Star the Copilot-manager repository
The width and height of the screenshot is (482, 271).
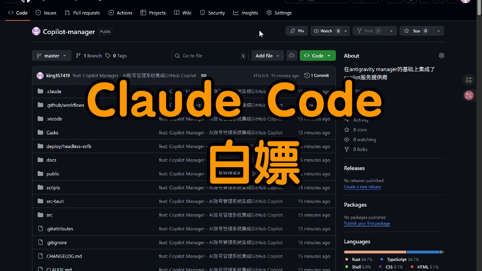pos(416,31)
